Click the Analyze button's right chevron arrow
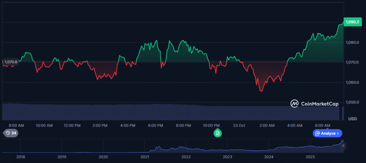Screen dimensions: 366x163 tap(338, 133)
